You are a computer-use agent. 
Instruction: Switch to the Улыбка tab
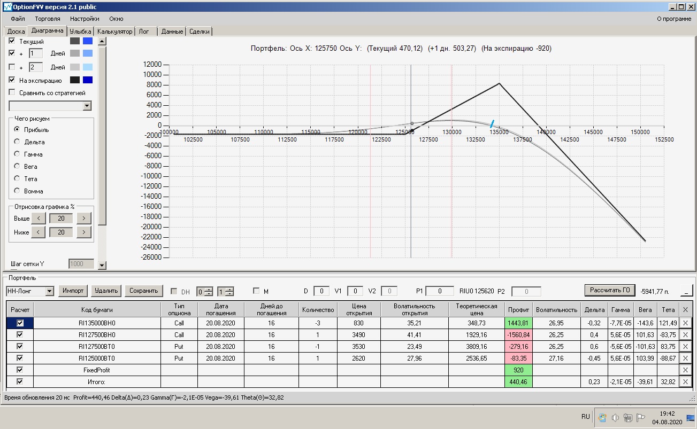click(81, 32)
